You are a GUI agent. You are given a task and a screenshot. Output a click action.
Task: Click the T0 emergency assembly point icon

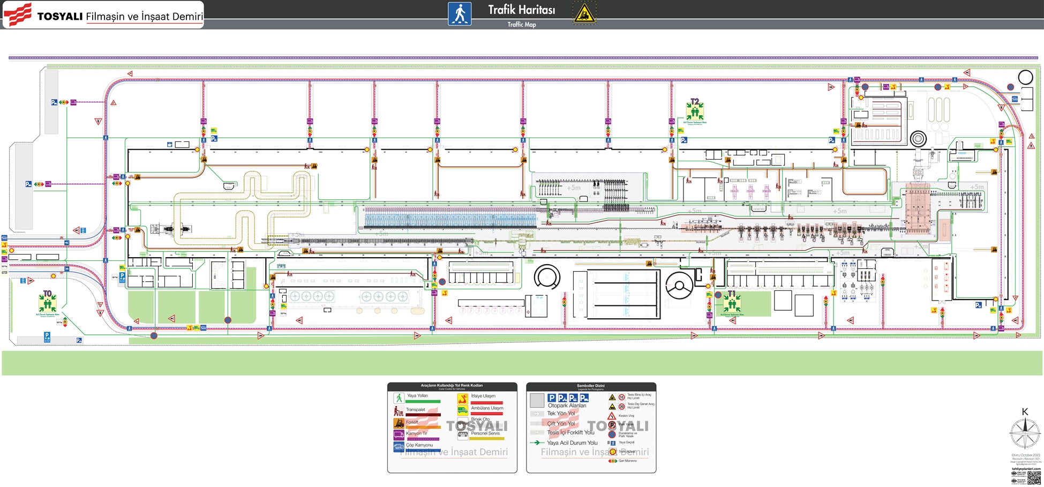pos(47,303)
